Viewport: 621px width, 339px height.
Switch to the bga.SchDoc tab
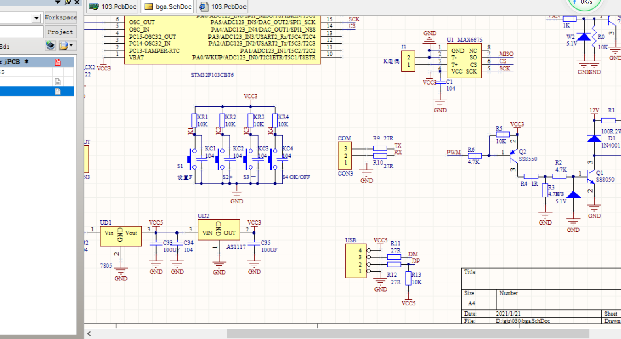[x=168, y=7]
